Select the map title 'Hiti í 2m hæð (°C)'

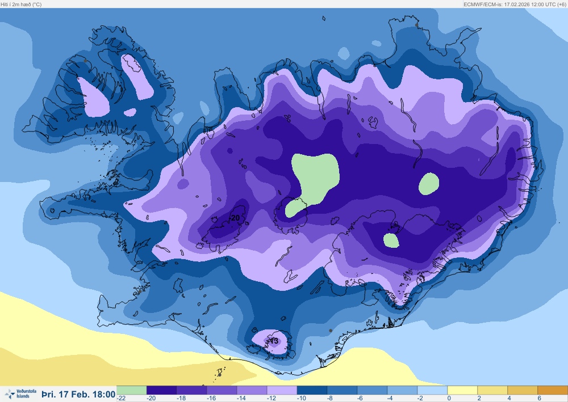pos(21,5)
